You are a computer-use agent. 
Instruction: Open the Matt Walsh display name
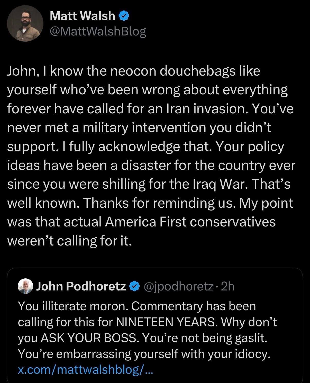82,16
